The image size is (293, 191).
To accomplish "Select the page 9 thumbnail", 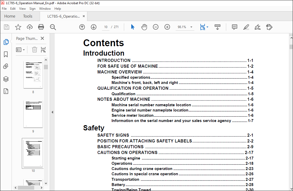I will [x=33, y=114].
